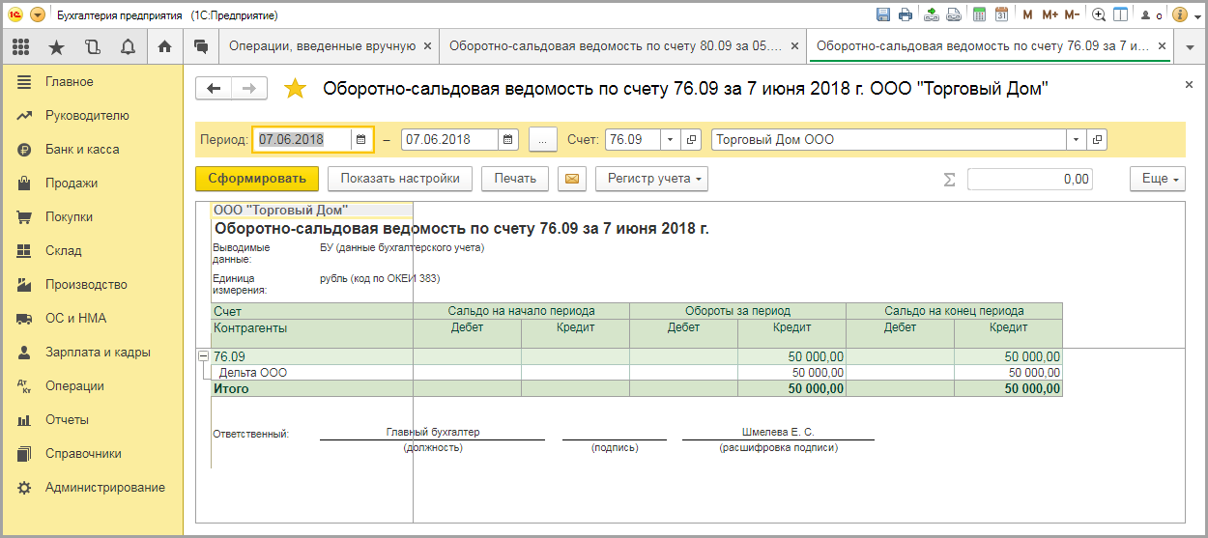
Task: Open the Продажи section
Action: pos(91,184)
